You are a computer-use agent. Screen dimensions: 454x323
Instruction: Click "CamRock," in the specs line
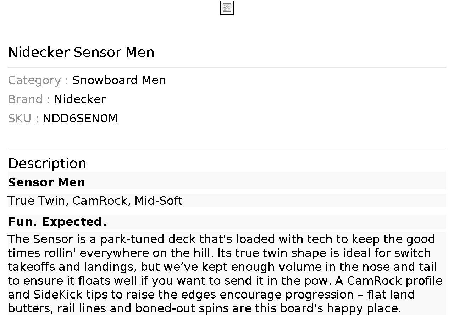click(x=101, y=201)
